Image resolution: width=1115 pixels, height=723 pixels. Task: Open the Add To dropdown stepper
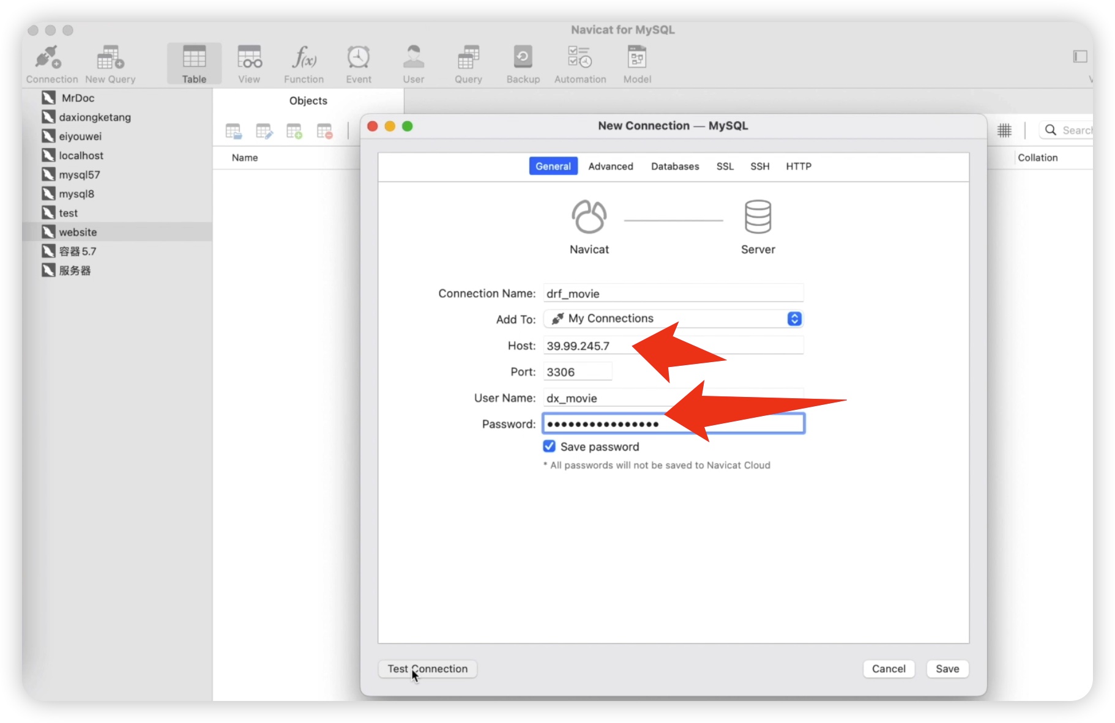794,319
